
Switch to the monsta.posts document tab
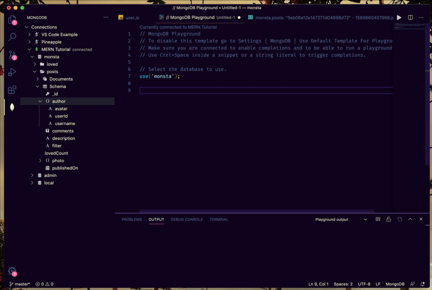click(319, 17)
